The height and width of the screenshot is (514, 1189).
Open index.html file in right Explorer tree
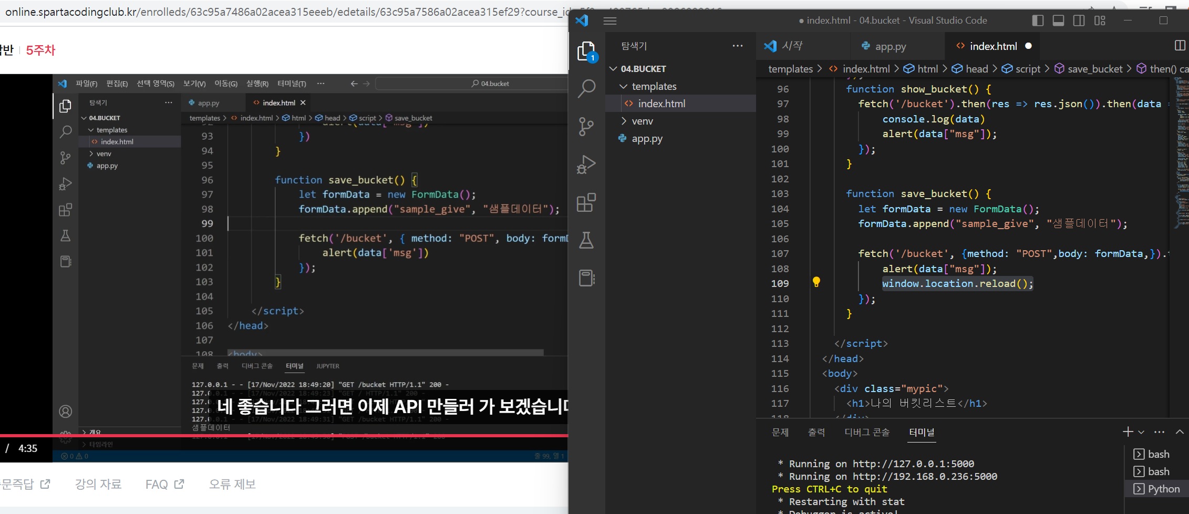(x=680, y=104)
